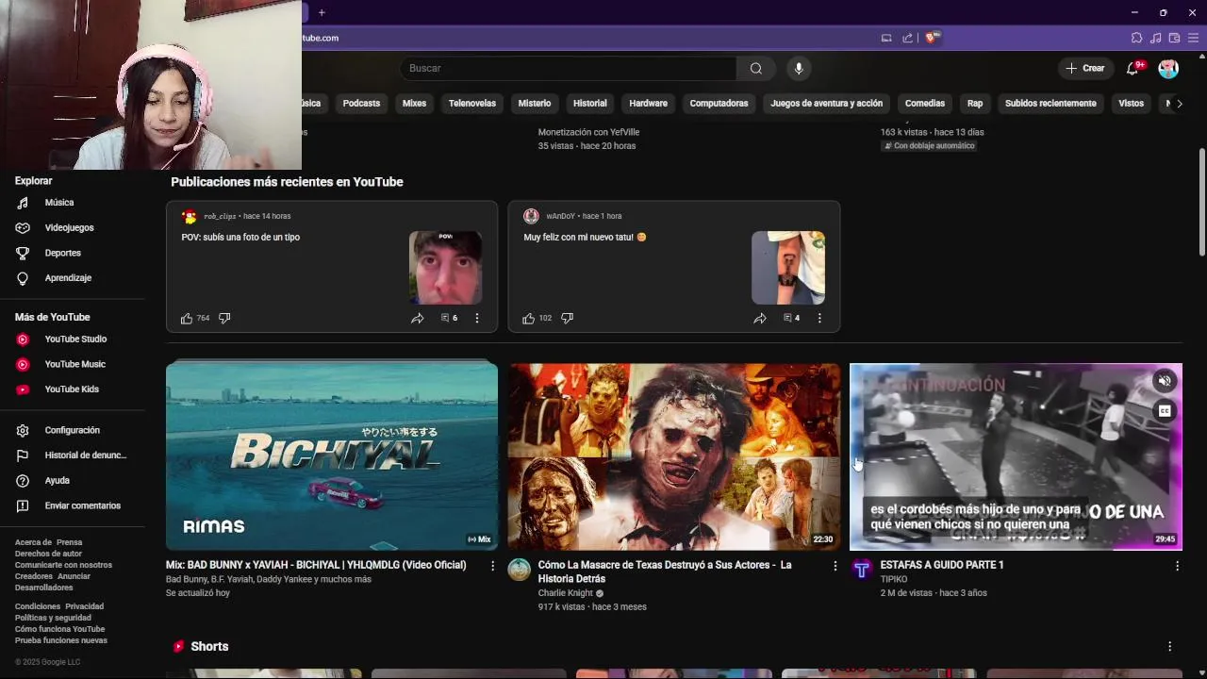1207x679 pixels.
Task: Select the Vistos chip
Action: [x=1131, y=103]
